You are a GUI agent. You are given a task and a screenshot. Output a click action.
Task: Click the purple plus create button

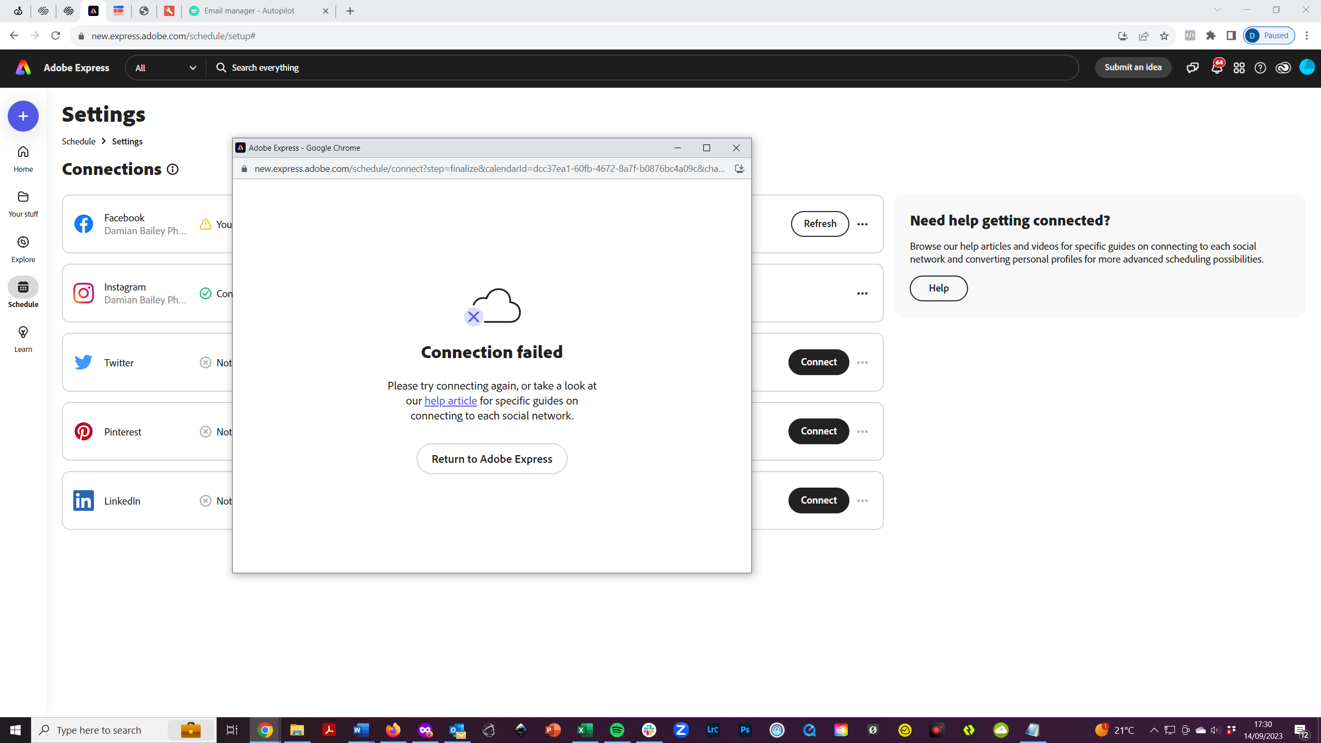(x=23, y=116)
